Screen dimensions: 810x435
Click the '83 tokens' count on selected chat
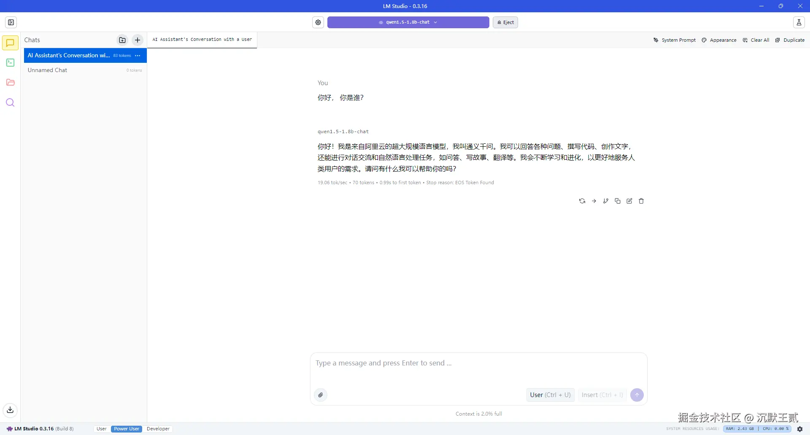(122, 56)
